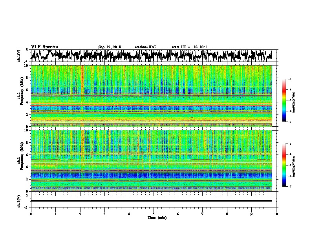
Task: Click the "6" tick on the time axis
Action: pos(178,214)
